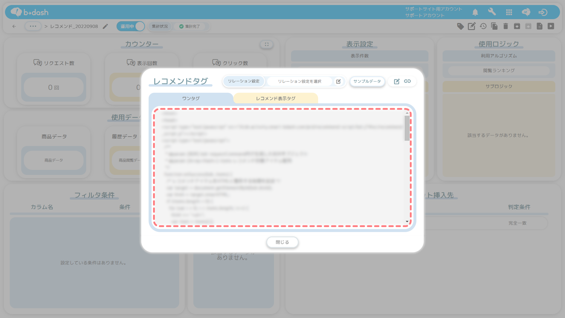Click the document page icon

[540, 26]
